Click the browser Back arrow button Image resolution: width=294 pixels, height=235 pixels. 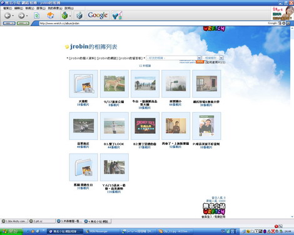coord(8,16)
